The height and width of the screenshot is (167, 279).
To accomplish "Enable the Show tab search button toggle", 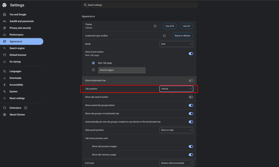I will pos(191,97).
